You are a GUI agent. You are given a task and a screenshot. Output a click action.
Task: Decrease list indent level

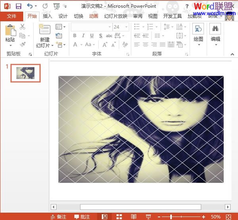click(137, 36)
